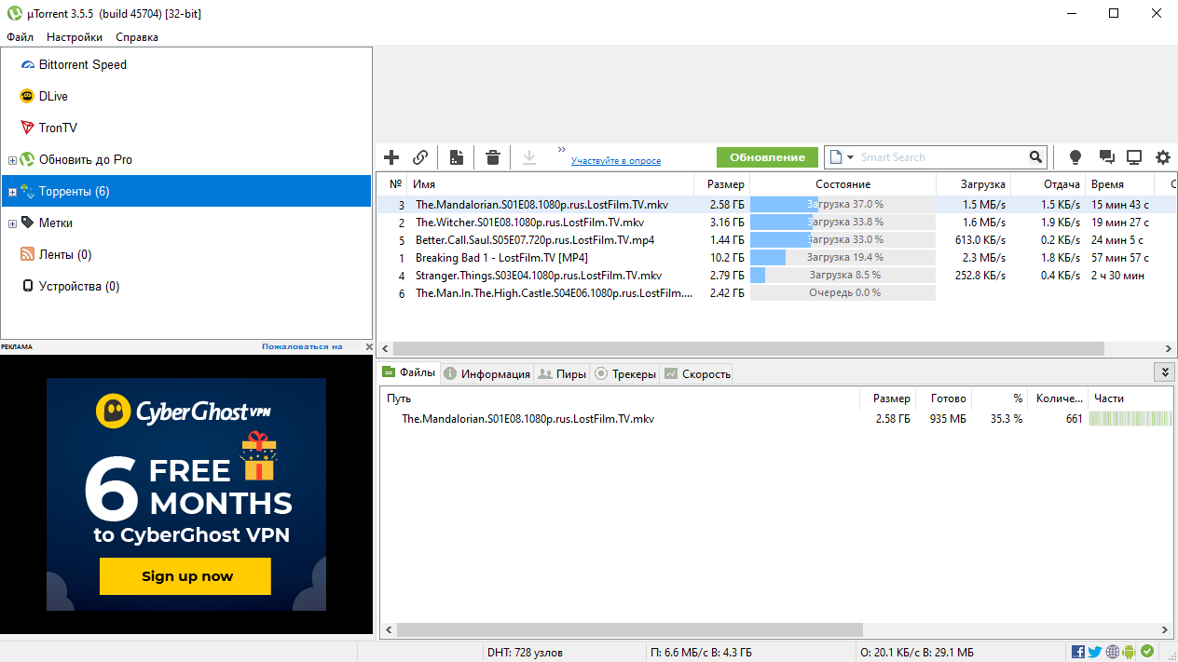Click Stranger Things progress bar 8.5 %
This screenshot has height=662, width=1178.
(842, 276)
